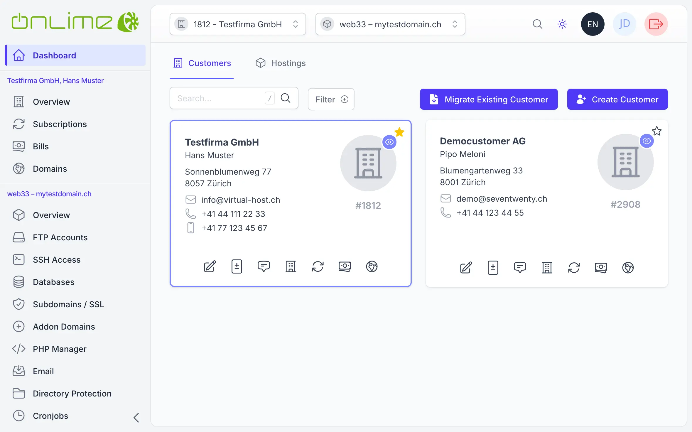The width and height of the screenshot is (692, 432).
Task: Click Migrate Existing Customer button
Action: point(489,99)
